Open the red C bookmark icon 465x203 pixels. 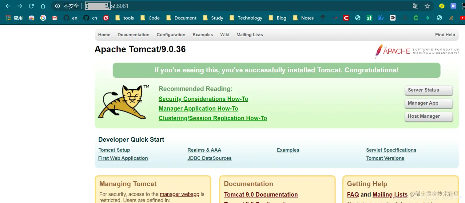346,18
